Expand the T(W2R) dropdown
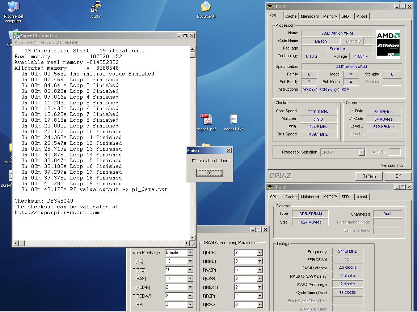This screenshot has width=417, height=312. coord(260,278)
